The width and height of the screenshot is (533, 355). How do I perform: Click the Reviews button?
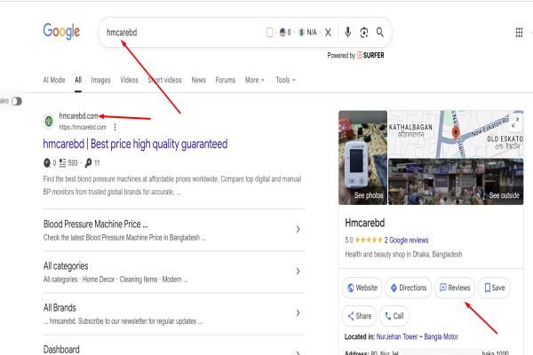tap(455, 288)
